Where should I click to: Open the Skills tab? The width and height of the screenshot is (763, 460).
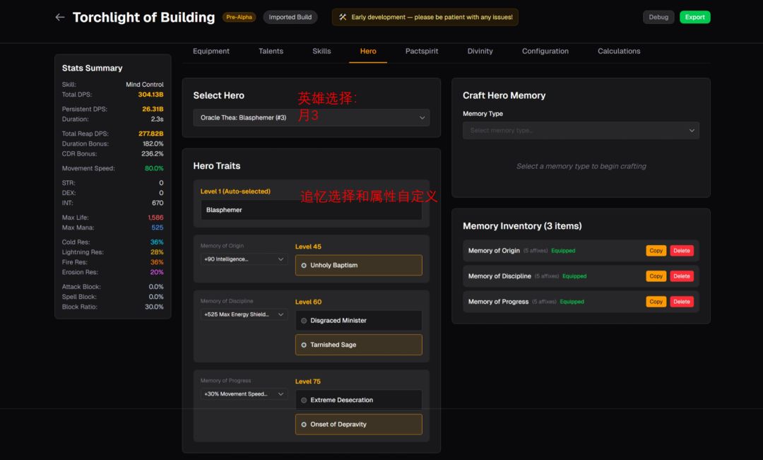click(321, 51)
